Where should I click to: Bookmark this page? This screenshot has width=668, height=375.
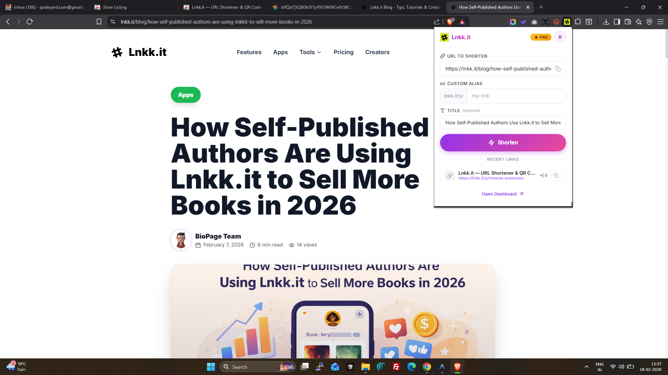point(99,22)
